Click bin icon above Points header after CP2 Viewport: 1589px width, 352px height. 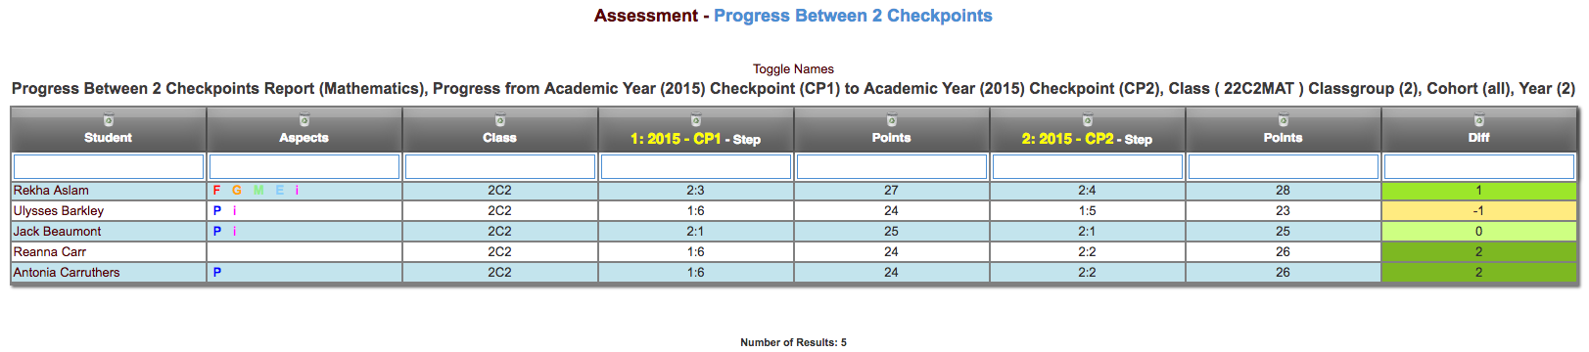click(1284, 120)
